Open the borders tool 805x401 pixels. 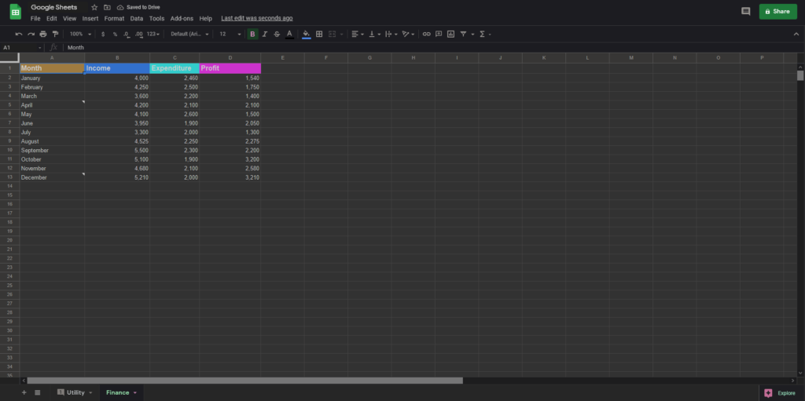tap(319, 34)
